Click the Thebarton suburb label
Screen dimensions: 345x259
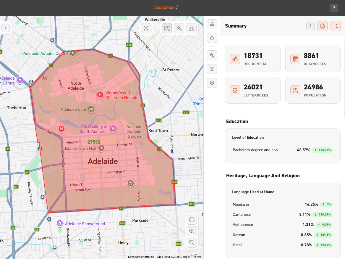17,108
